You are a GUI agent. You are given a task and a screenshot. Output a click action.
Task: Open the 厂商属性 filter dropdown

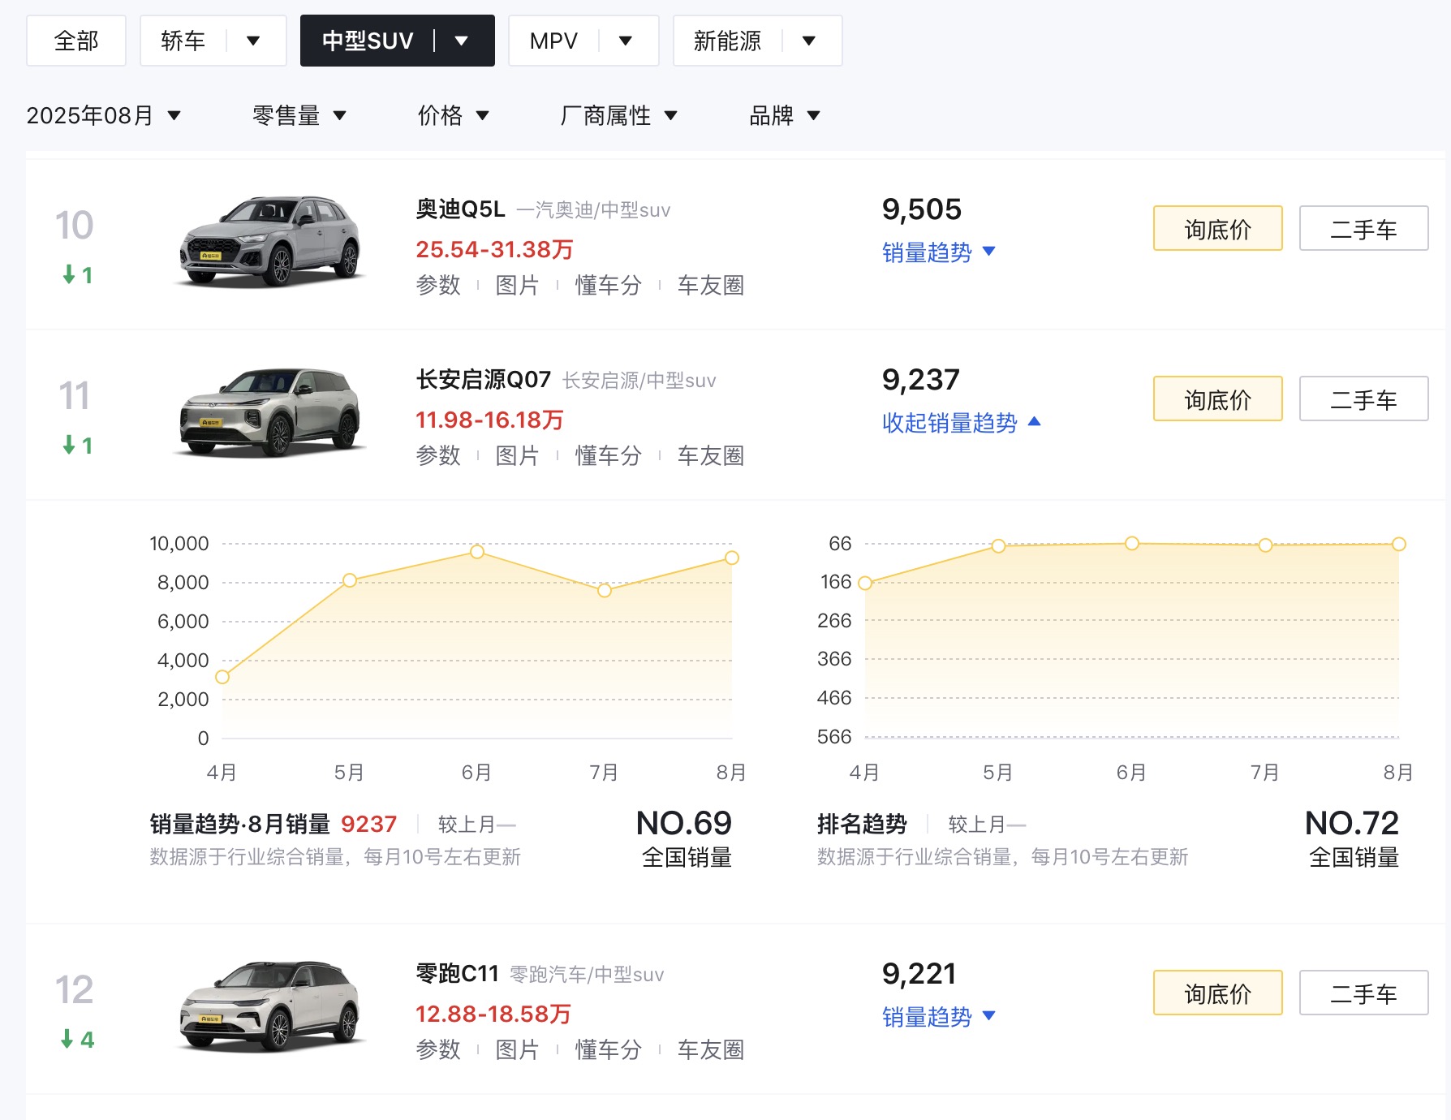(x=618, y=115)
